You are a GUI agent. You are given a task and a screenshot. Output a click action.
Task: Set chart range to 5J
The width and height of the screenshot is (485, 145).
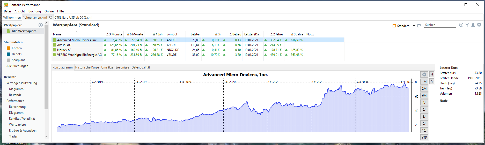pyautogui.click(x=424, y=123)
